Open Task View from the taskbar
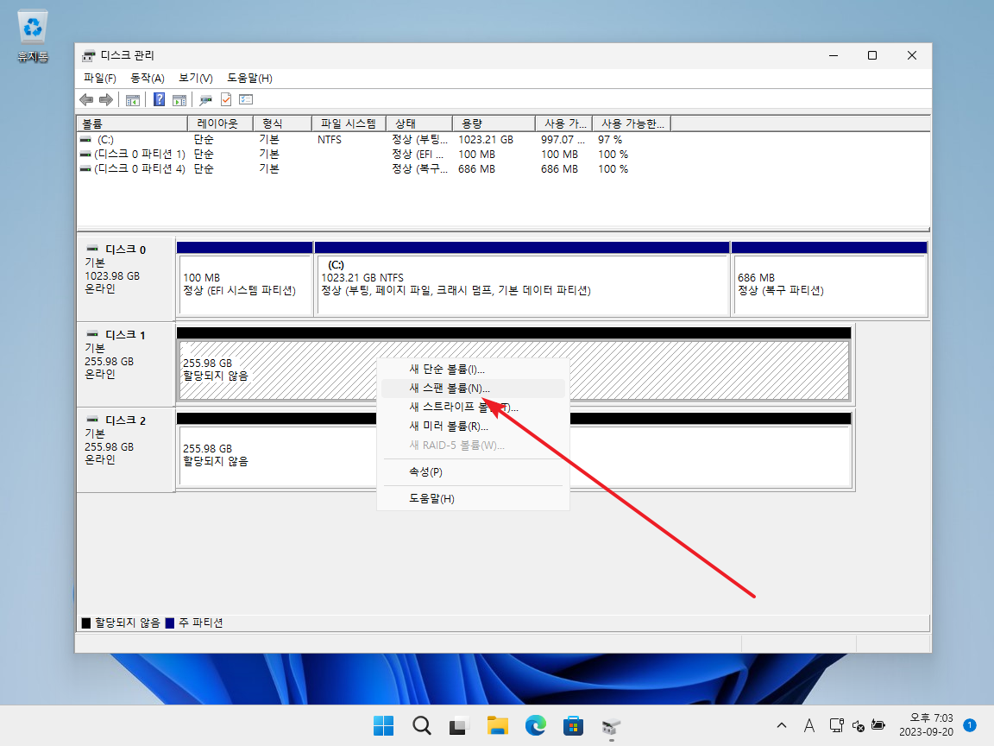The height and width of the screenshot is (746, 994). (459, 725)
